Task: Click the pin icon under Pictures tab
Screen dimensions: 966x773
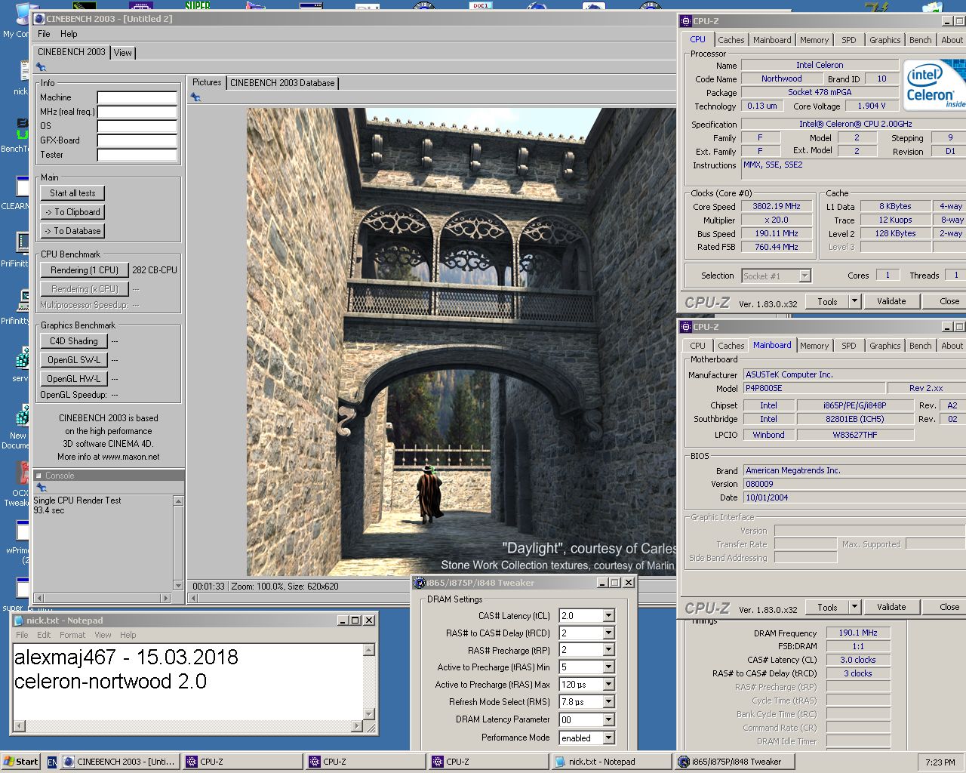Action: point(195,97)
